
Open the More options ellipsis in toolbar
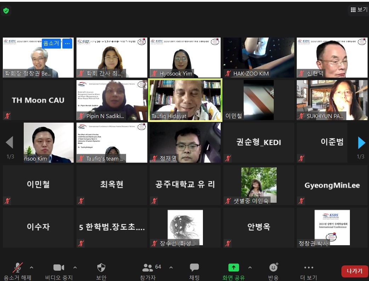pyautogui.click(x=308, y=268)
